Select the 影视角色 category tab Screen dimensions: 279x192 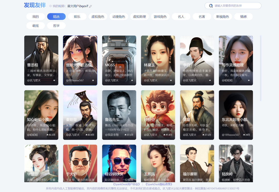223,17
